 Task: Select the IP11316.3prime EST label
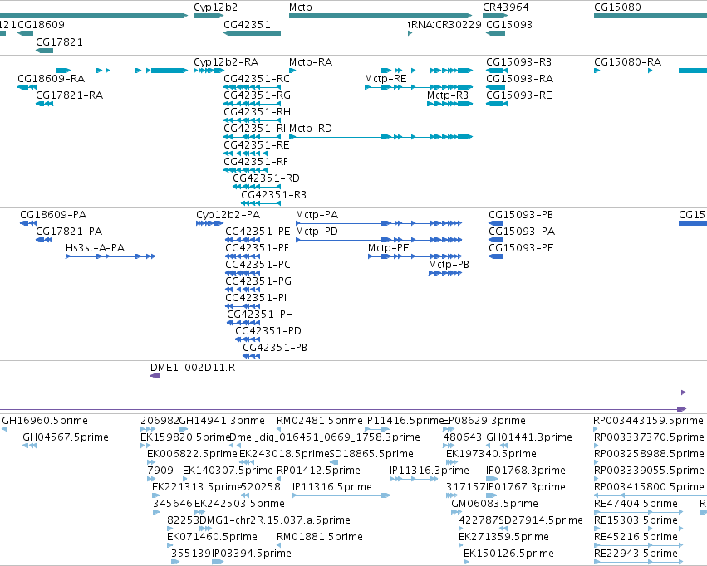click(430, 471)
